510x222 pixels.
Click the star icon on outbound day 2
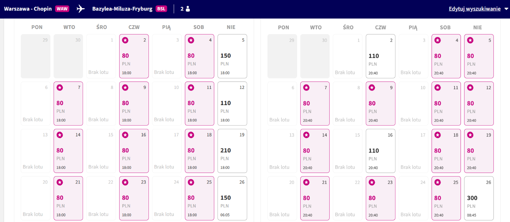[125, 40]
